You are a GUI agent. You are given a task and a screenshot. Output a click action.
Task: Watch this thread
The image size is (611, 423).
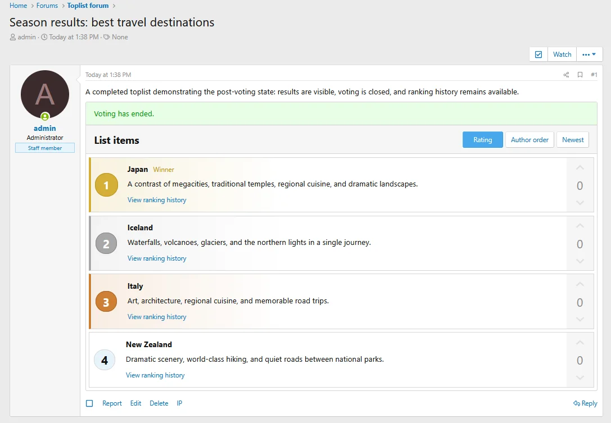[x=562, y=54]
